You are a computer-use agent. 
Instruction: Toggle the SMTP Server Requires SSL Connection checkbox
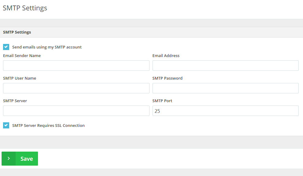pyautogui.click(x=6, y=125)
